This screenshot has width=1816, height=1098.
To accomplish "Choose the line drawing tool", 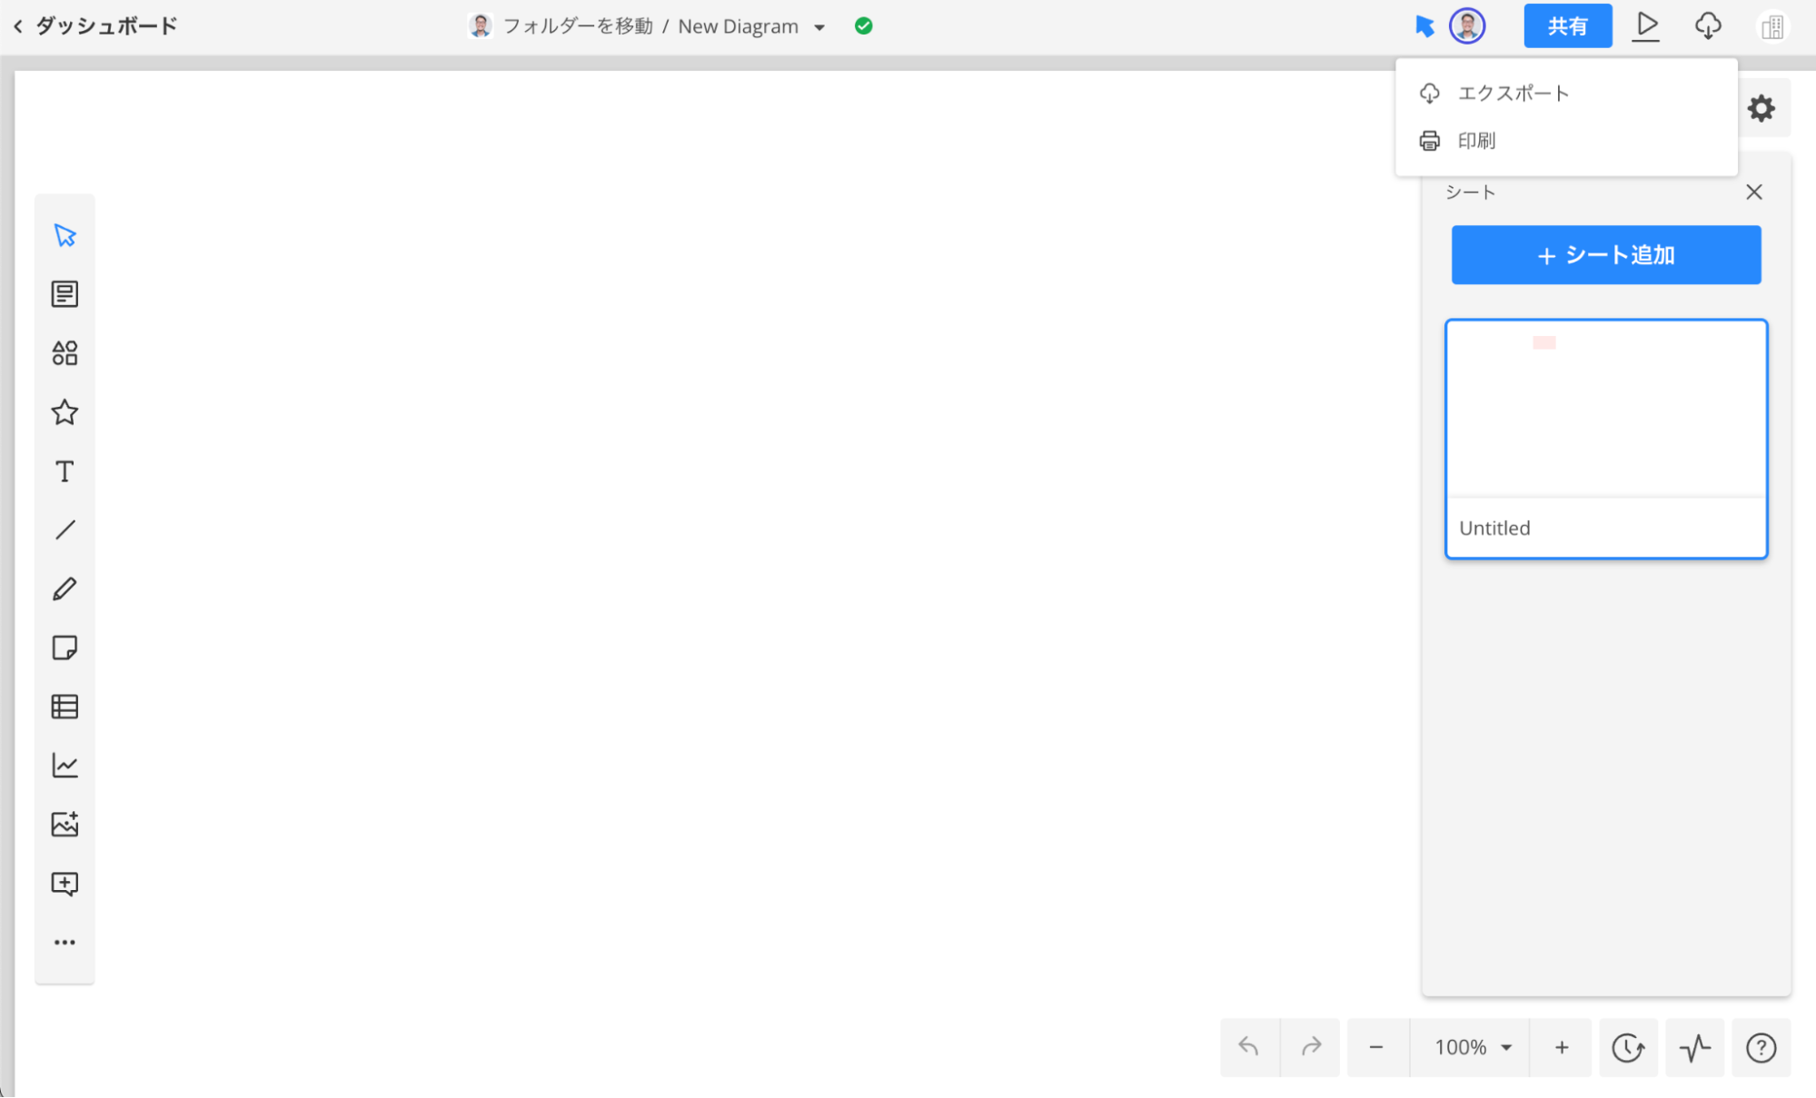I will (x=65, y=530).
